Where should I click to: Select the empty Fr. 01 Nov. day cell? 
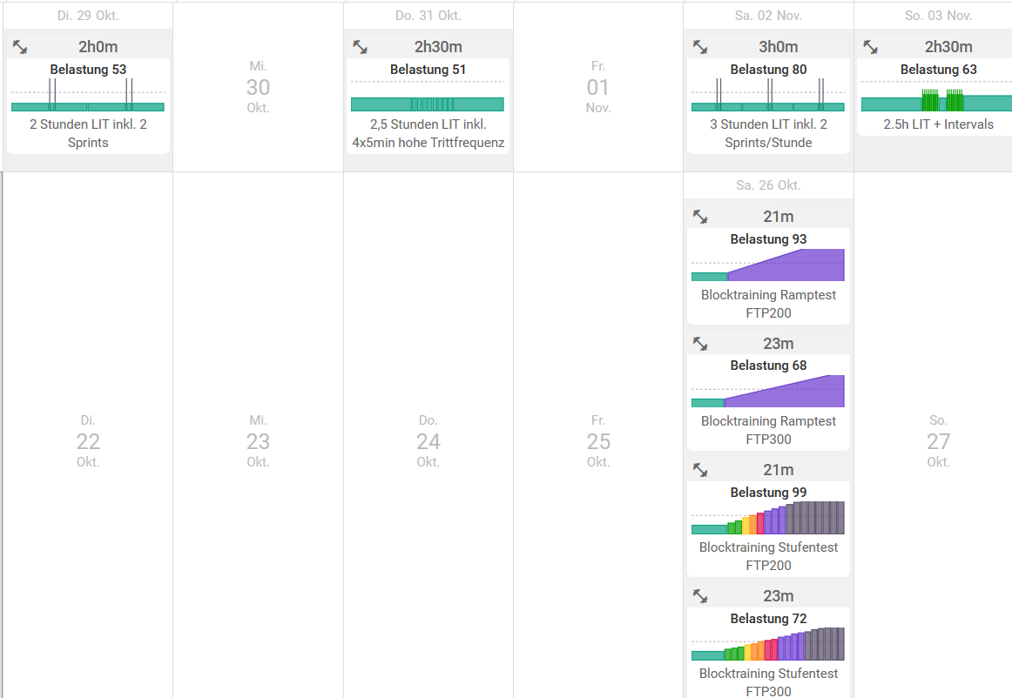pos(598,87)
